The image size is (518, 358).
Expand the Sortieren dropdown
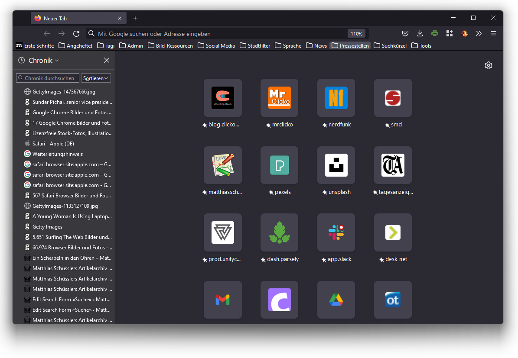tap(96, 78)
